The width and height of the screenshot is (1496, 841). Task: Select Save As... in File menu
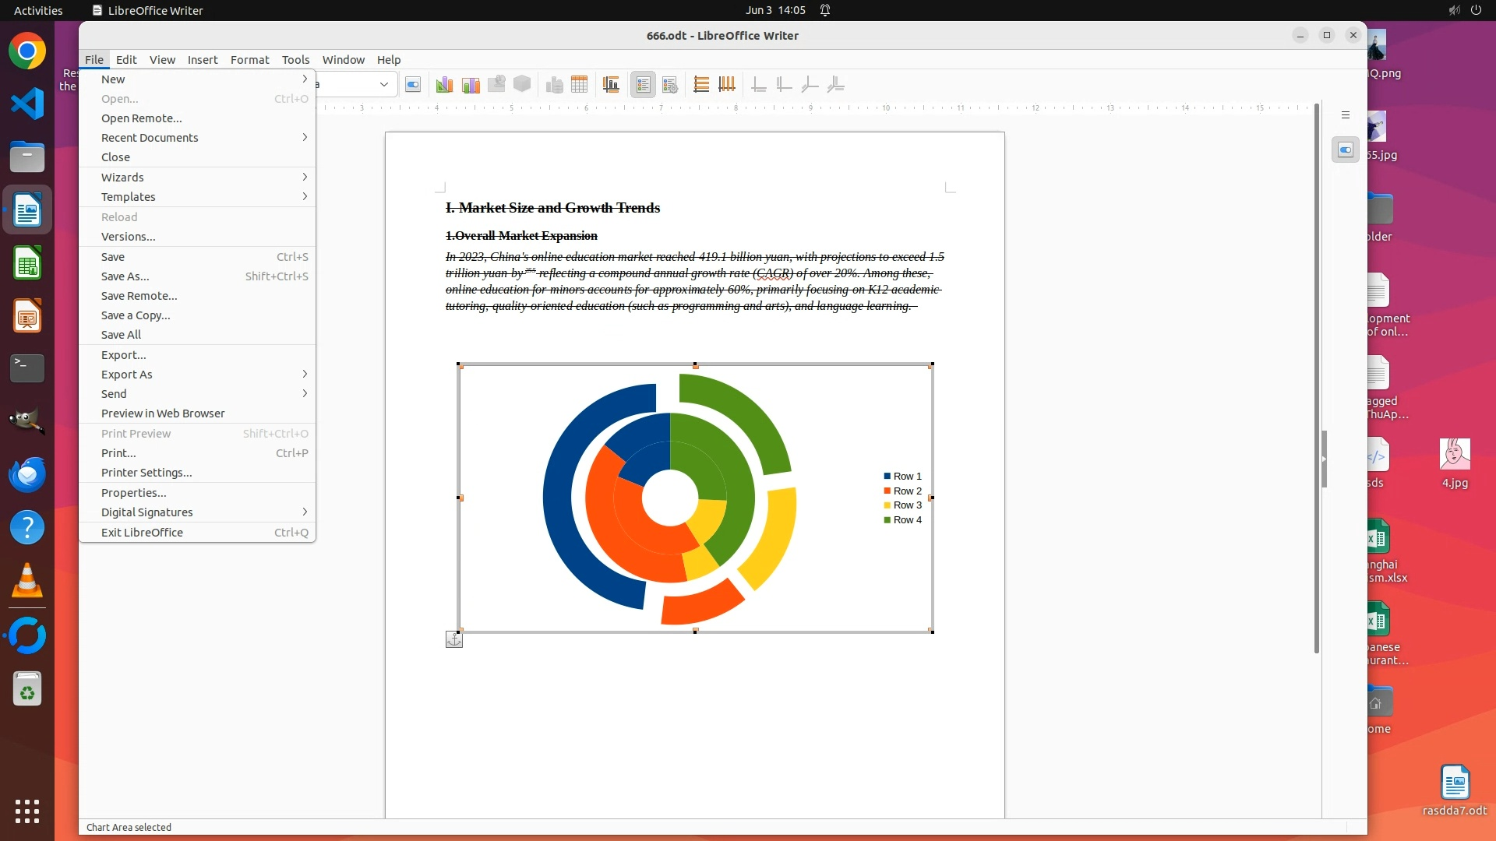pos(125,276)
